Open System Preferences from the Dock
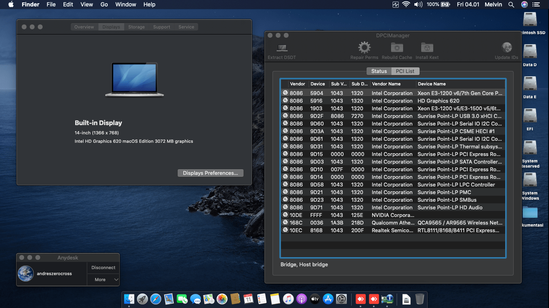 (x=341, y=299)
